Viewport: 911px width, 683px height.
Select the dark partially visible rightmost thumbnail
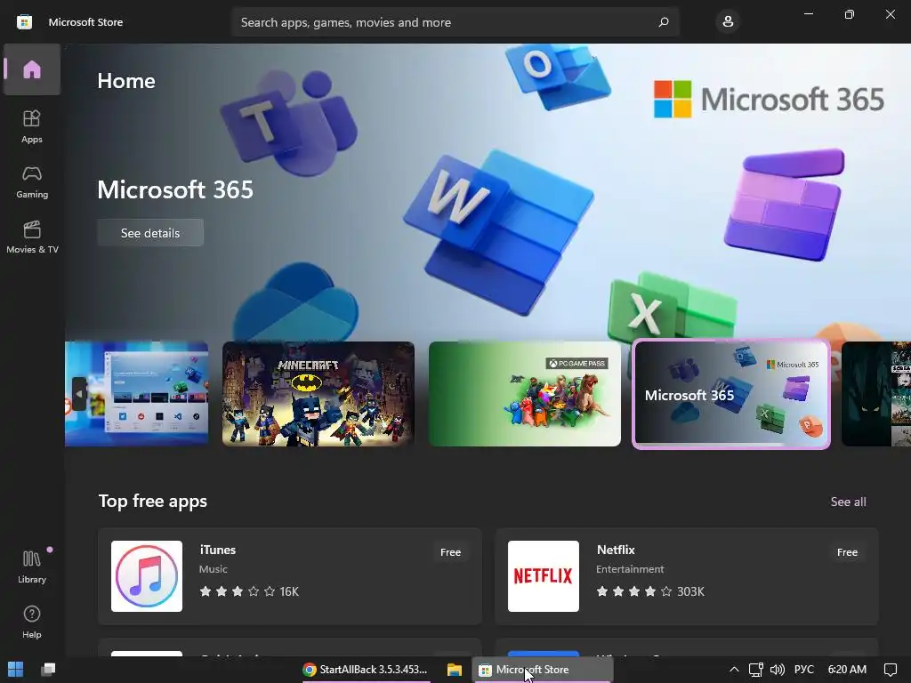click(x=876, y=394)
